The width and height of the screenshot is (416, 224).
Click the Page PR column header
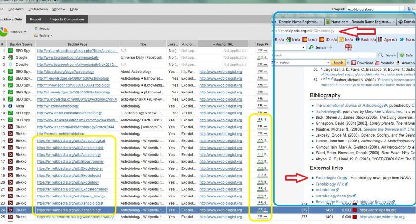point(262,44)
